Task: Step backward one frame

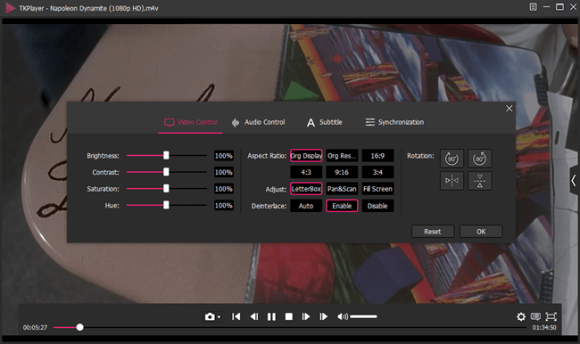Action: (253, 316)
